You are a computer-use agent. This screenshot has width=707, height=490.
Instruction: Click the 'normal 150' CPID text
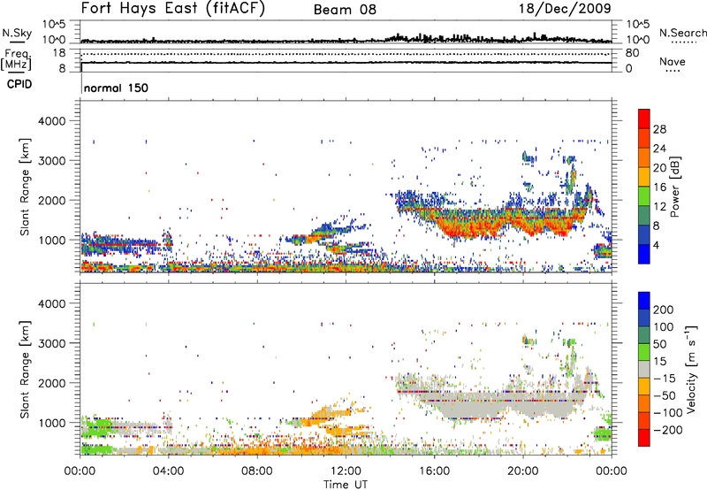116,88
